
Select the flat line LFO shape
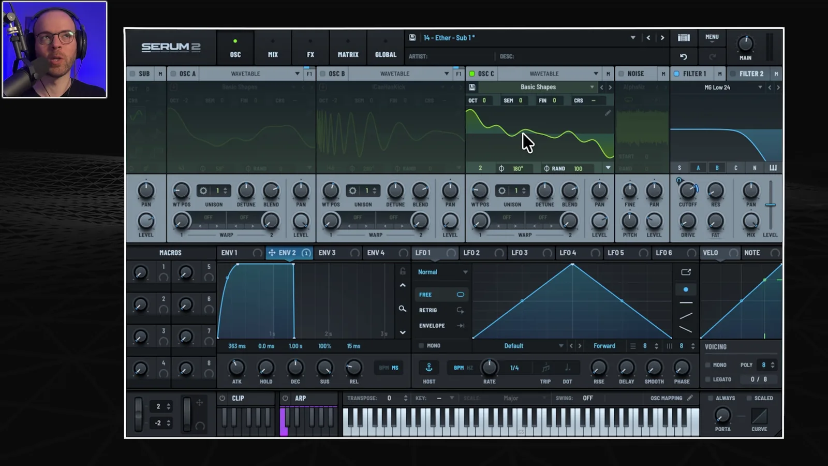click(x=686, y=302)
